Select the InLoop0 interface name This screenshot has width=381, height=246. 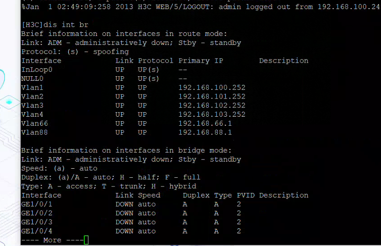36,69
